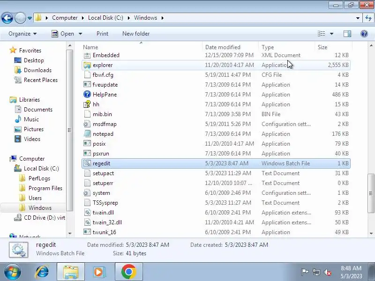This screenshot has height=281, width=375.
Task: Open the Organize menu
Action: click(22, 34)
